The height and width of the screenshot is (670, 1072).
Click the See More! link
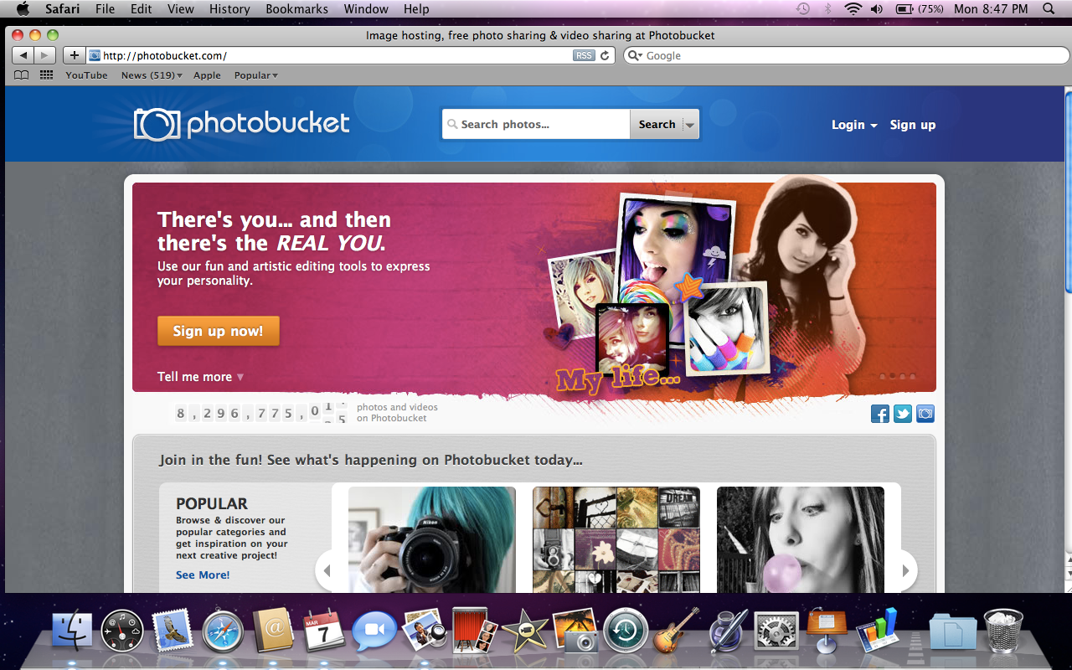point(203,575)
